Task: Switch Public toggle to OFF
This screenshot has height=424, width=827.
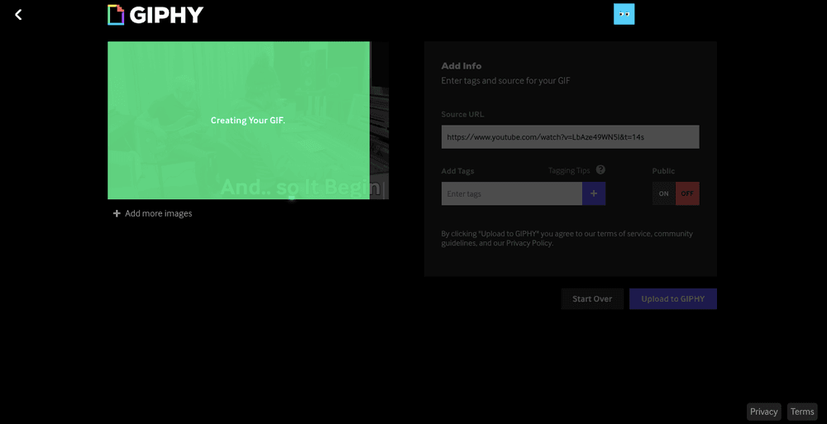Action: coord(687,193)
